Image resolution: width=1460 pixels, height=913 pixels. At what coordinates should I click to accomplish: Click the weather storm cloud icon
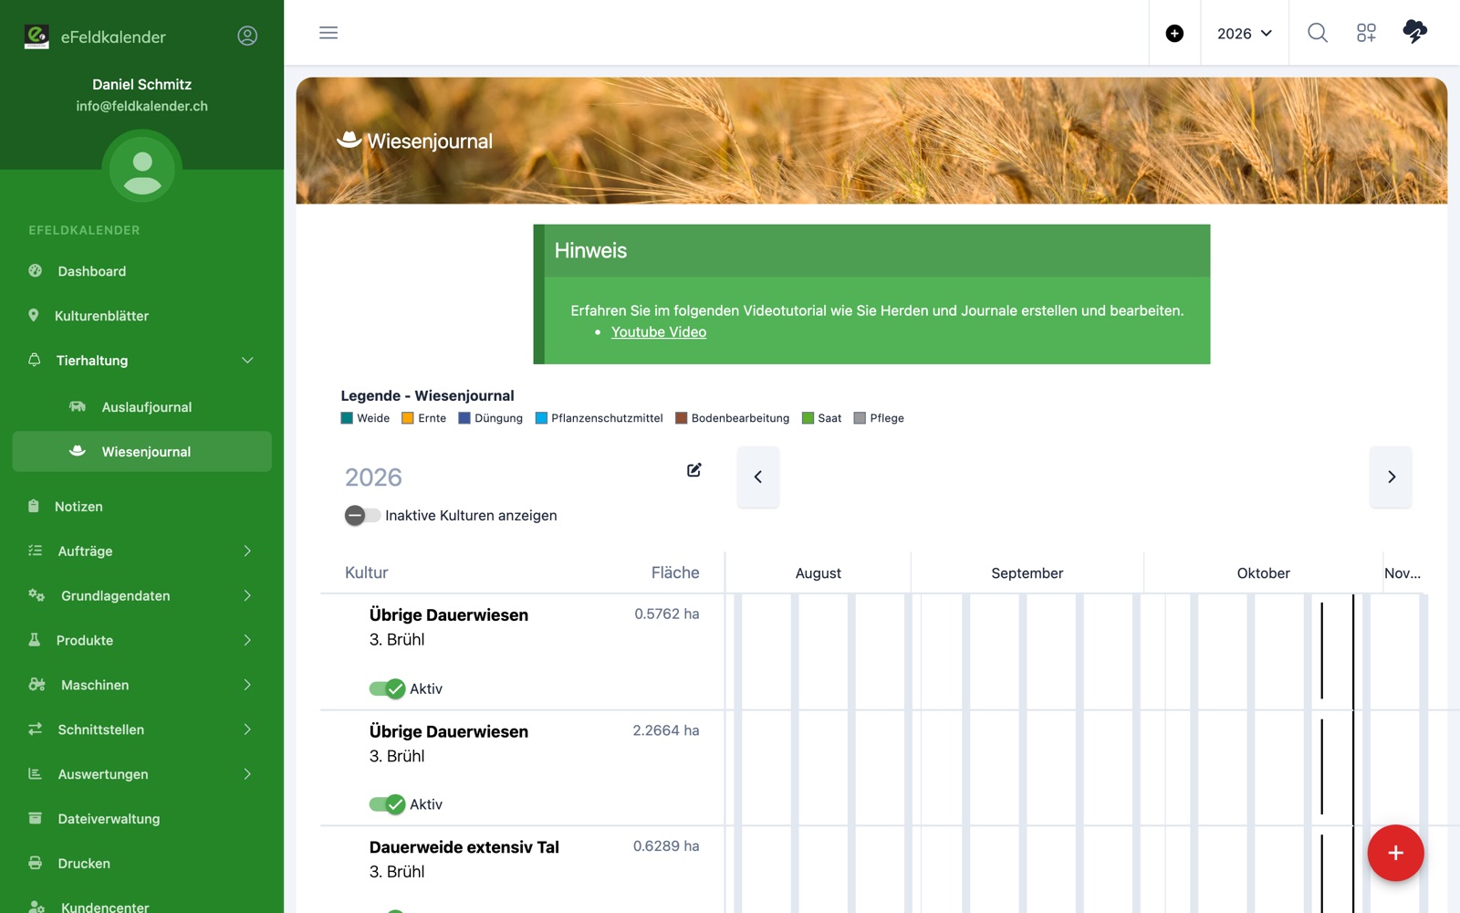pyautogui.click(x=1414, y=31)
